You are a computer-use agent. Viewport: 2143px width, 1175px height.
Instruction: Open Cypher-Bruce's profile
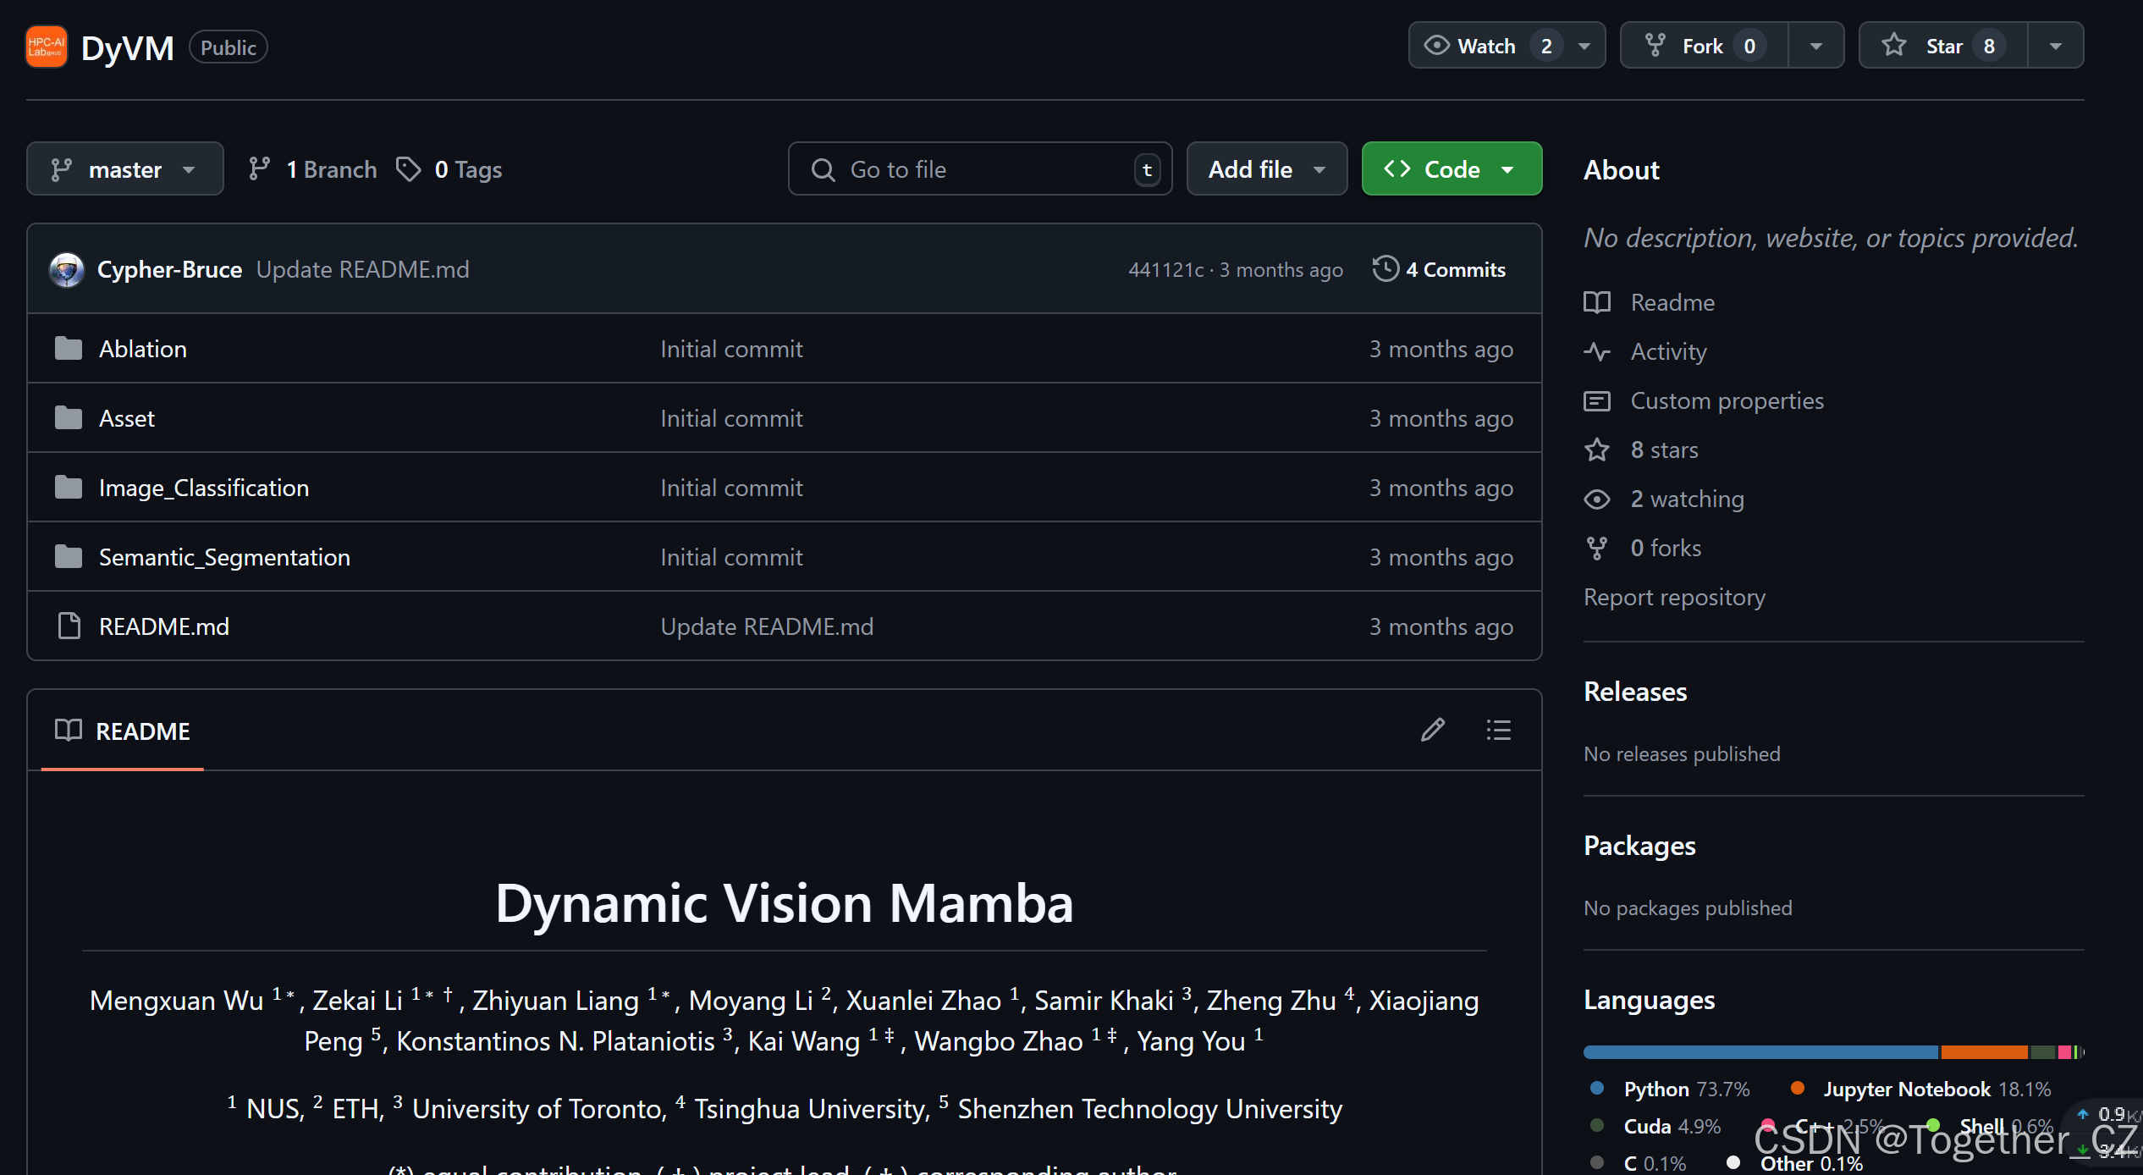(x=169, y=269)
